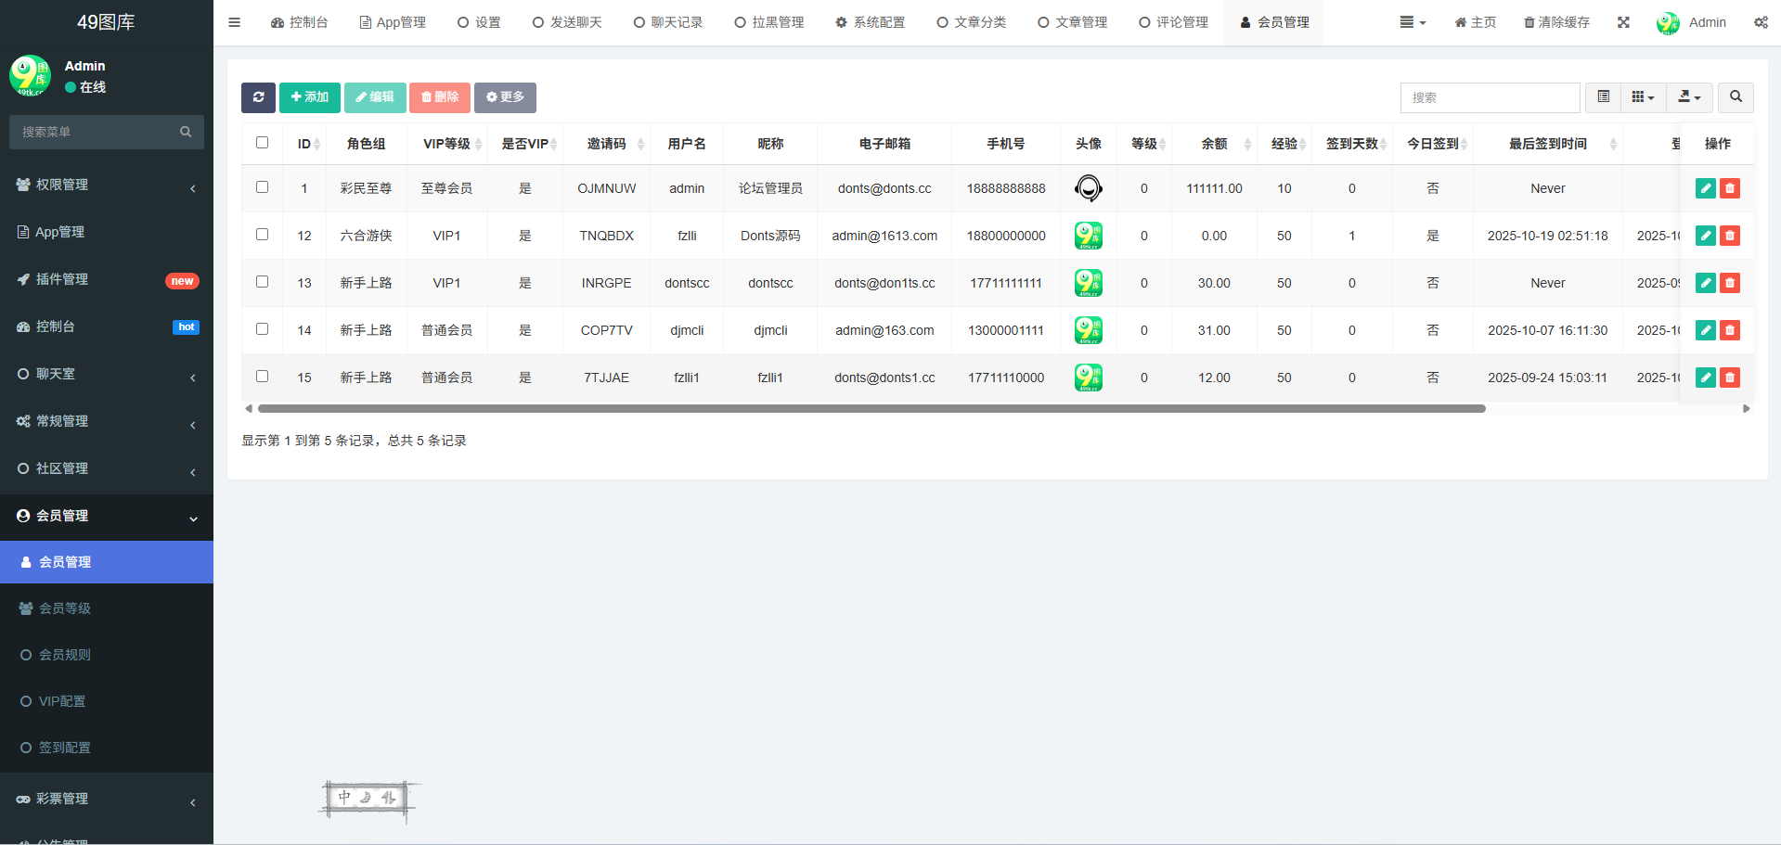Open the column display dropdown
The image size is (1781, 845).
point(1643,97)
